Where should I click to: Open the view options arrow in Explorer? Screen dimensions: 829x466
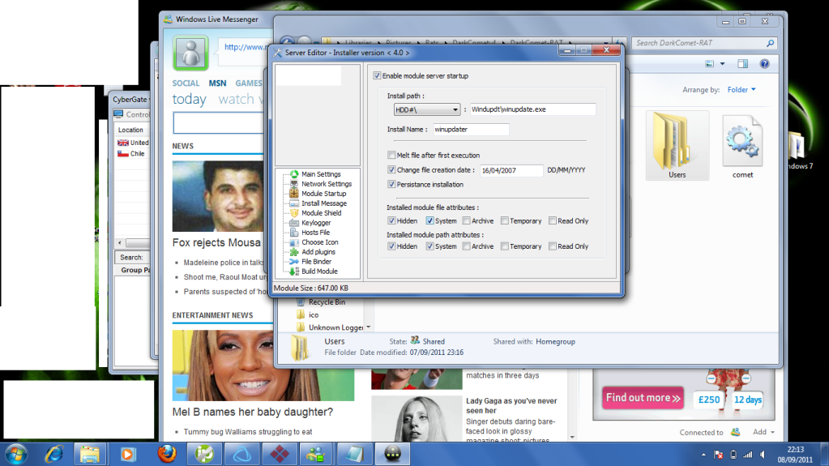pos(722,63)
